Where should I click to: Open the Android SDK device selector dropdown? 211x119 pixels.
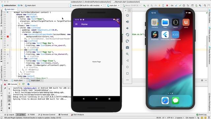click(x=86, y=6)
